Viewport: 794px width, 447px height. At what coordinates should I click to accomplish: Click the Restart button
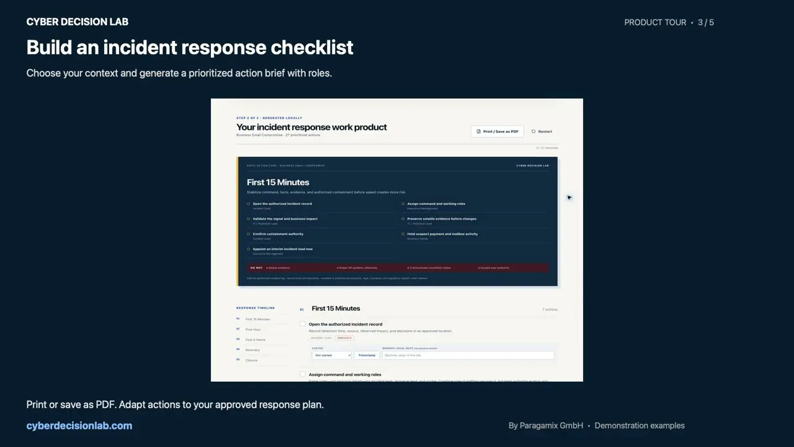pos(542,132)
